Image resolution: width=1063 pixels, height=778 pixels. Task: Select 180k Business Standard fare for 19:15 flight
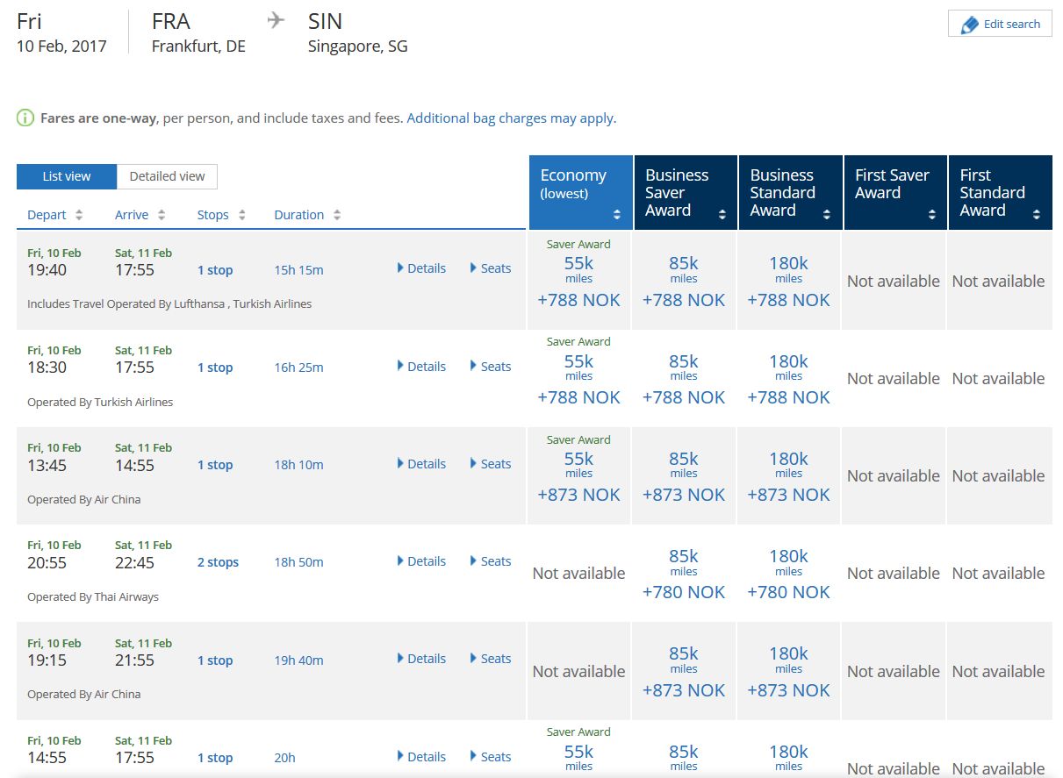pos(788,671)
